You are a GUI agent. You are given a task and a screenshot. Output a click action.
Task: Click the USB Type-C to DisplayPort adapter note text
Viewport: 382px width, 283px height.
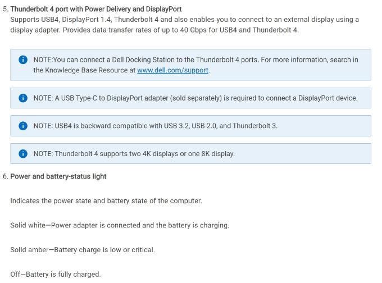195,98
